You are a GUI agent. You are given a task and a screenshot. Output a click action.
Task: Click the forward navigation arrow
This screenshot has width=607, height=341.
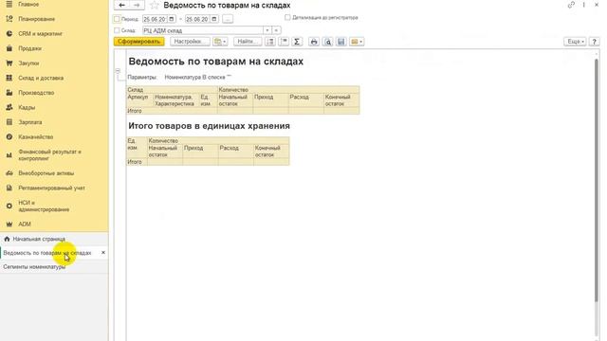pyautogui.click(x=137, y=5)
